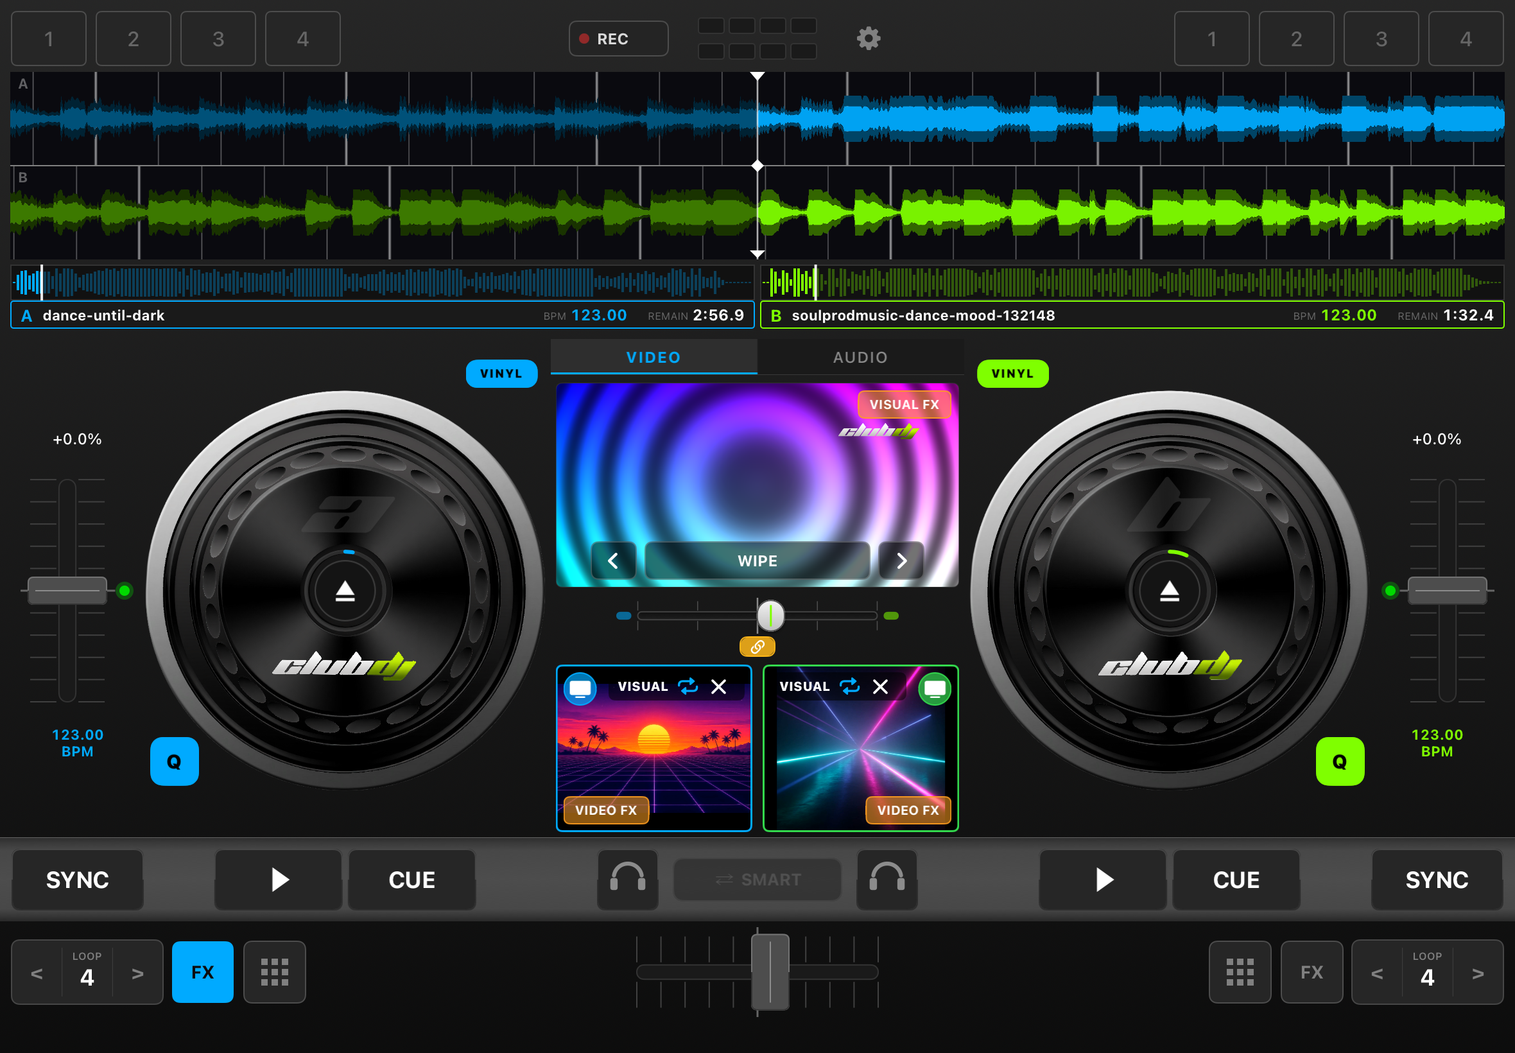Open VISUAL FX on main video preview

point(904,405)
